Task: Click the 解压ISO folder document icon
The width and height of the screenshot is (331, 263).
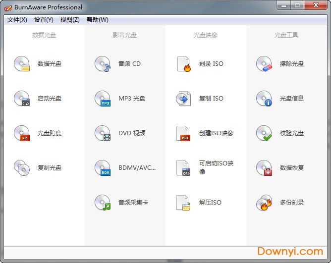Action: pos(183,203)
